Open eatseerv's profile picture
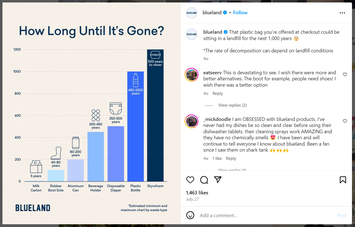355x227 pixels. (192, 75)
